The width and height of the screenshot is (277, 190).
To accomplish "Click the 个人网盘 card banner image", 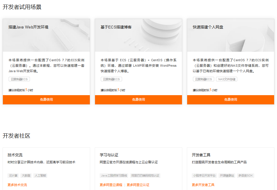I will point(231,35).
